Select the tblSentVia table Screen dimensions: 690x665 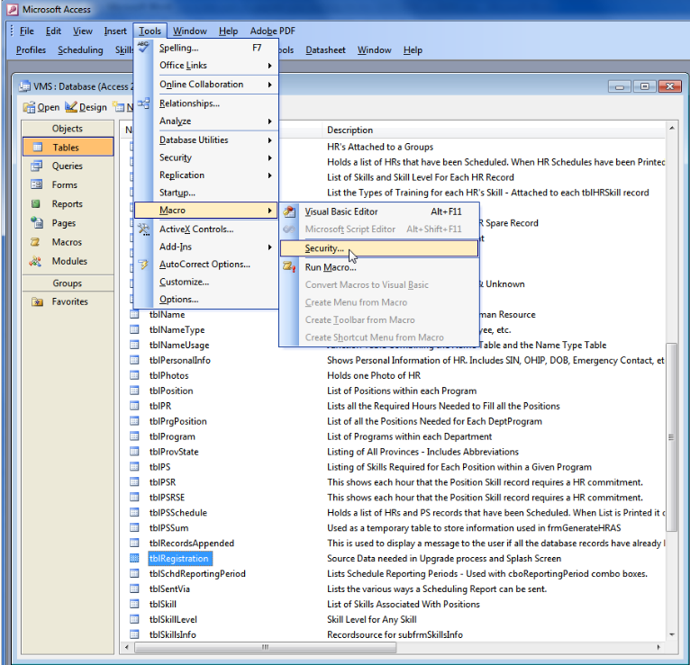coord(169,589)
